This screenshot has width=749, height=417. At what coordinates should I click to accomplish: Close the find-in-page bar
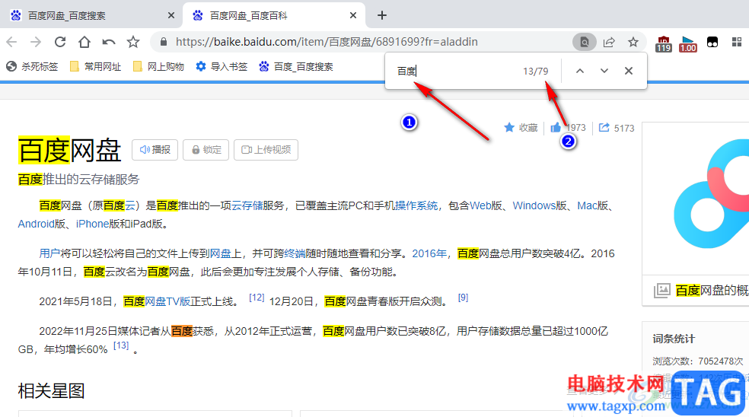[x=629, y=71]
